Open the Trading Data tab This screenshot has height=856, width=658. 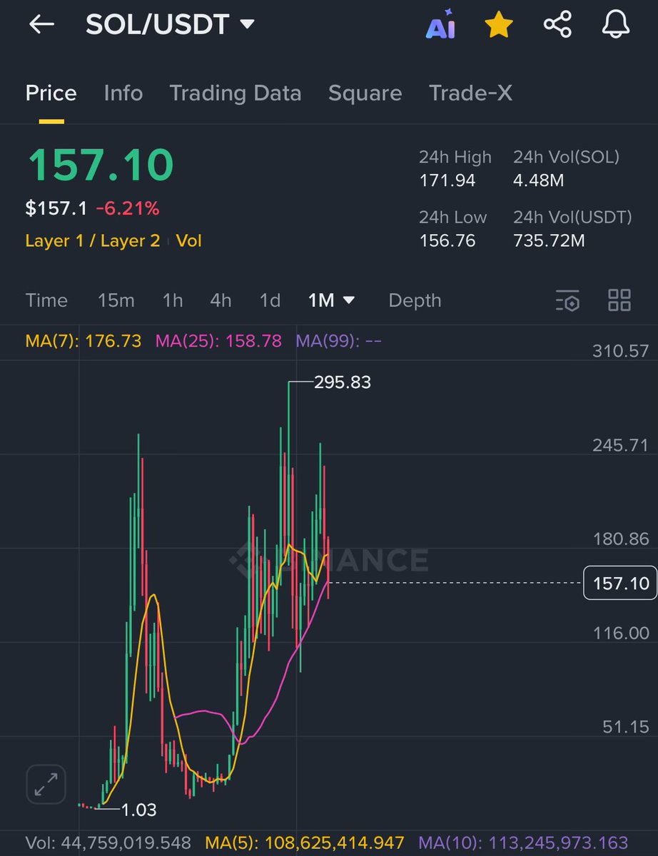point(236,93)
